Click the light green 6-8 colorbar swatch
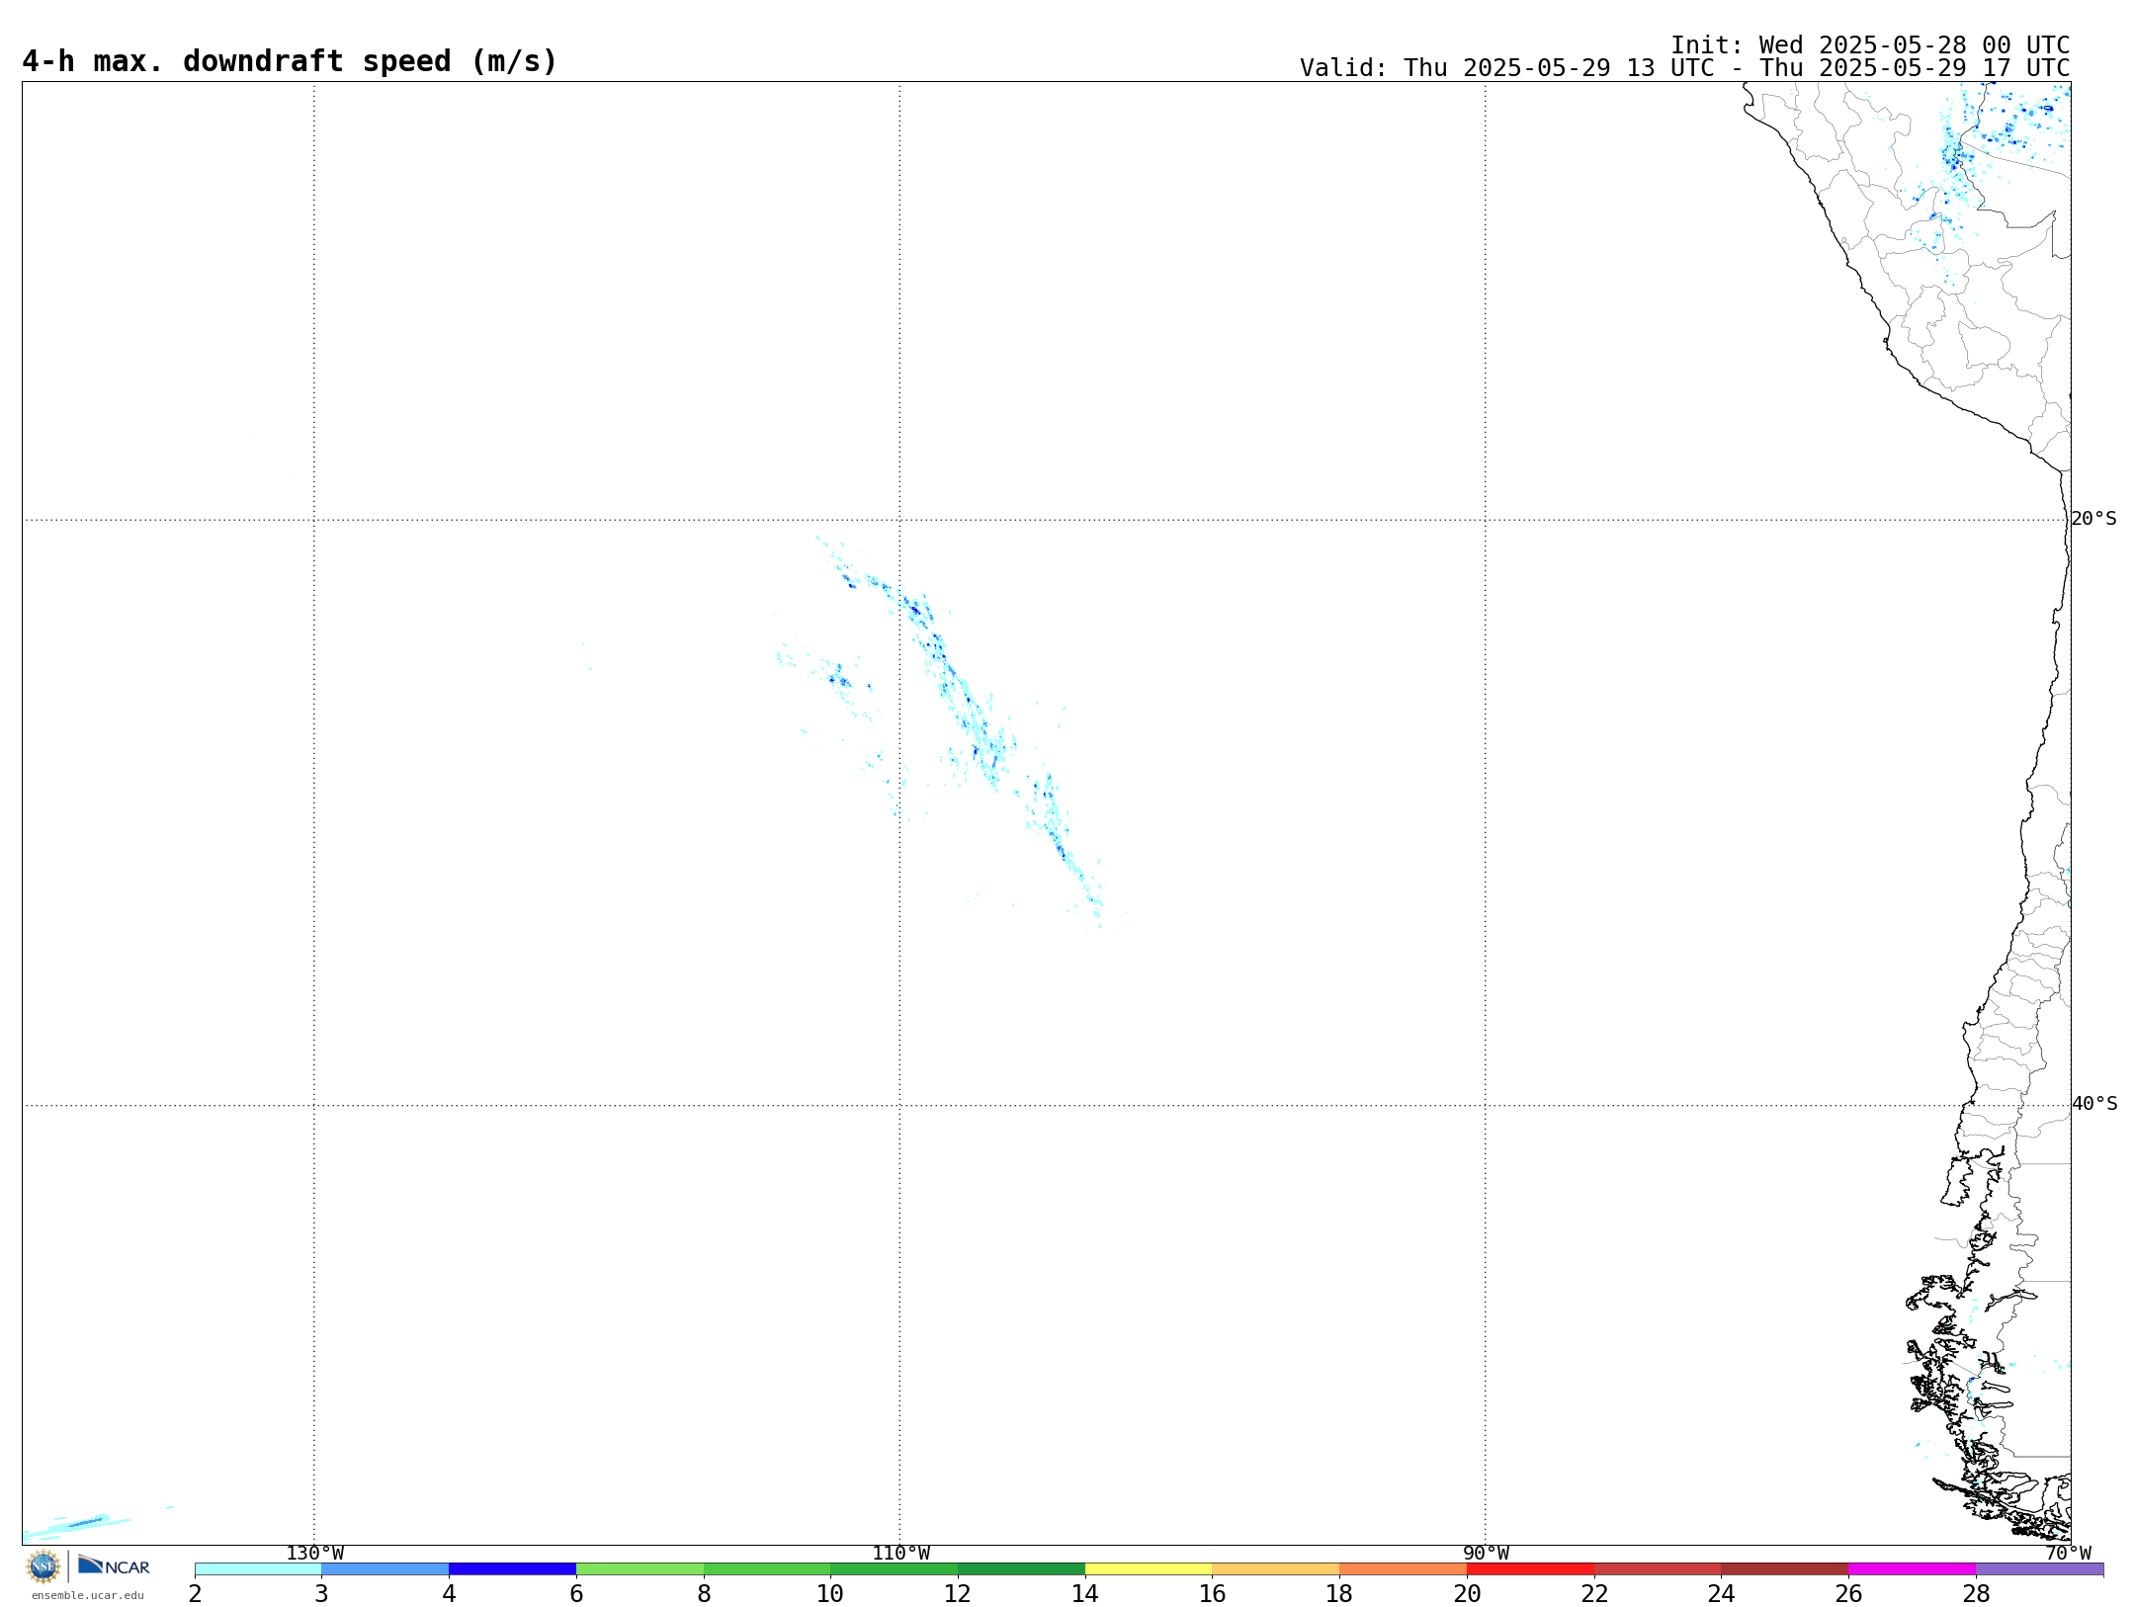 tap(640, 1568)
